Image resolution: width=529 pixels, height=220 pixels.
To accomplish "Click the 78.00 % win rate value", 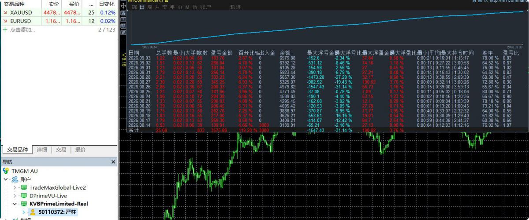I will click(490, 58).
